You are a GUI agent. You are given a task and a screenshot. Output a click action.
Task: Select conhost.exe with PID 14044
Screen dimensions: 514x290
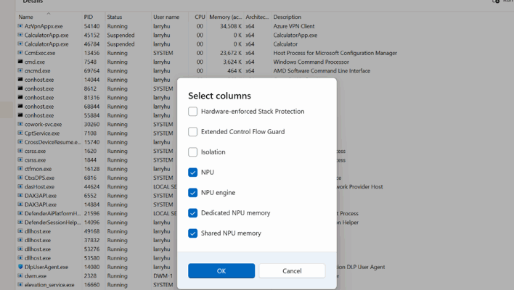coord(39,80)
